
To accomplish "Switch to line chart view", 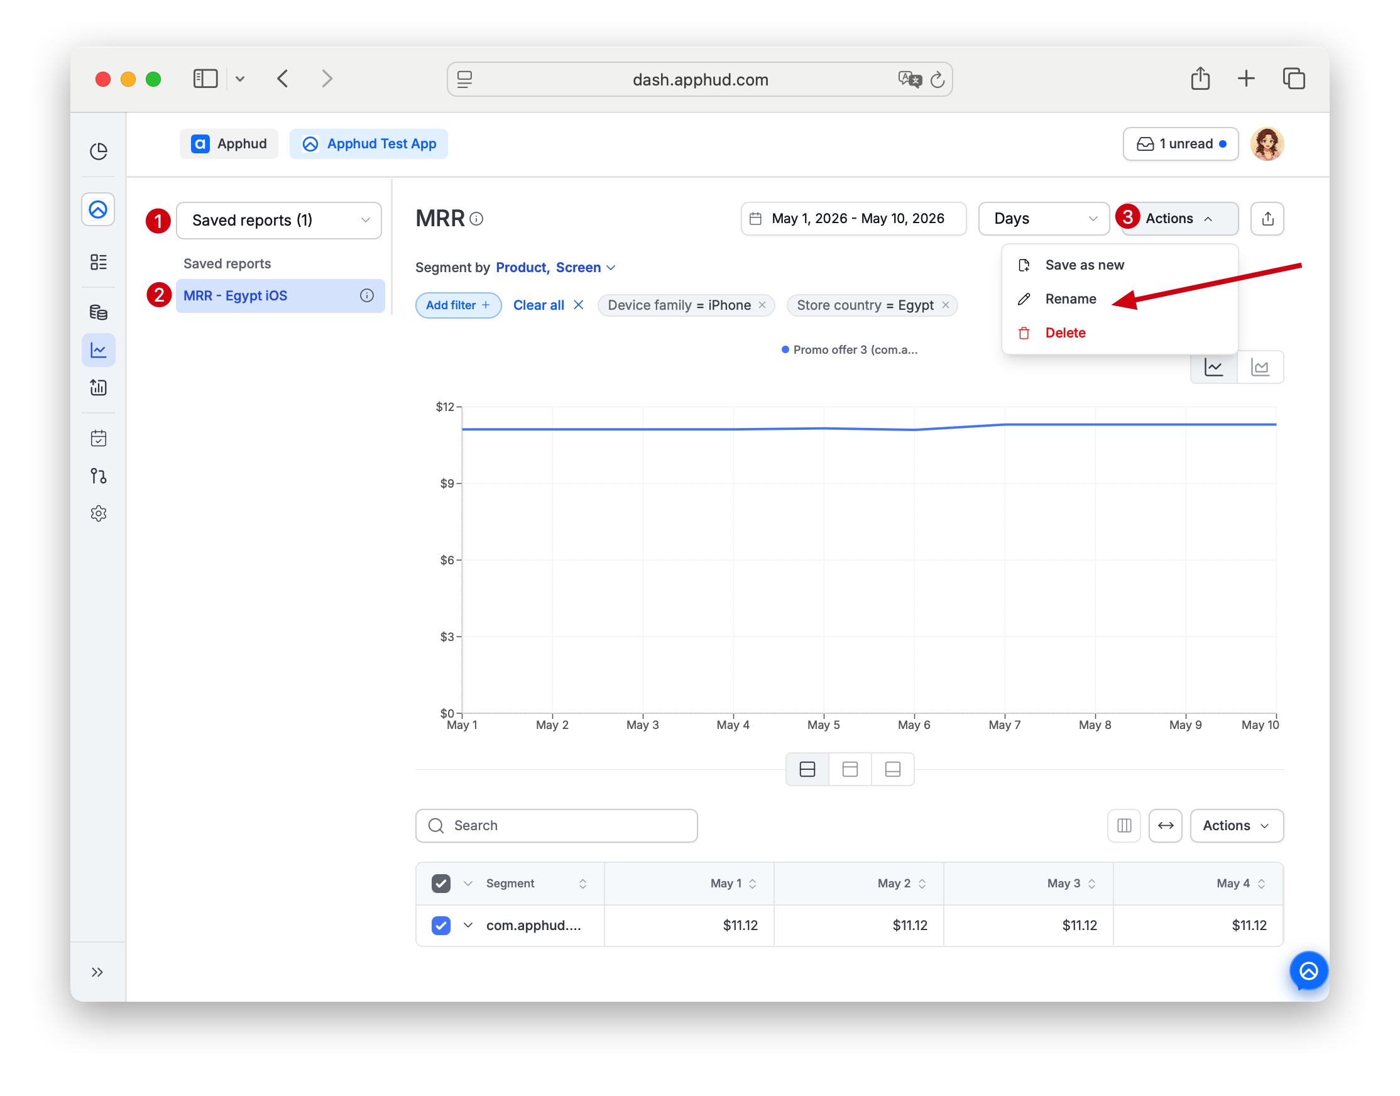I will pos(1213,367).
